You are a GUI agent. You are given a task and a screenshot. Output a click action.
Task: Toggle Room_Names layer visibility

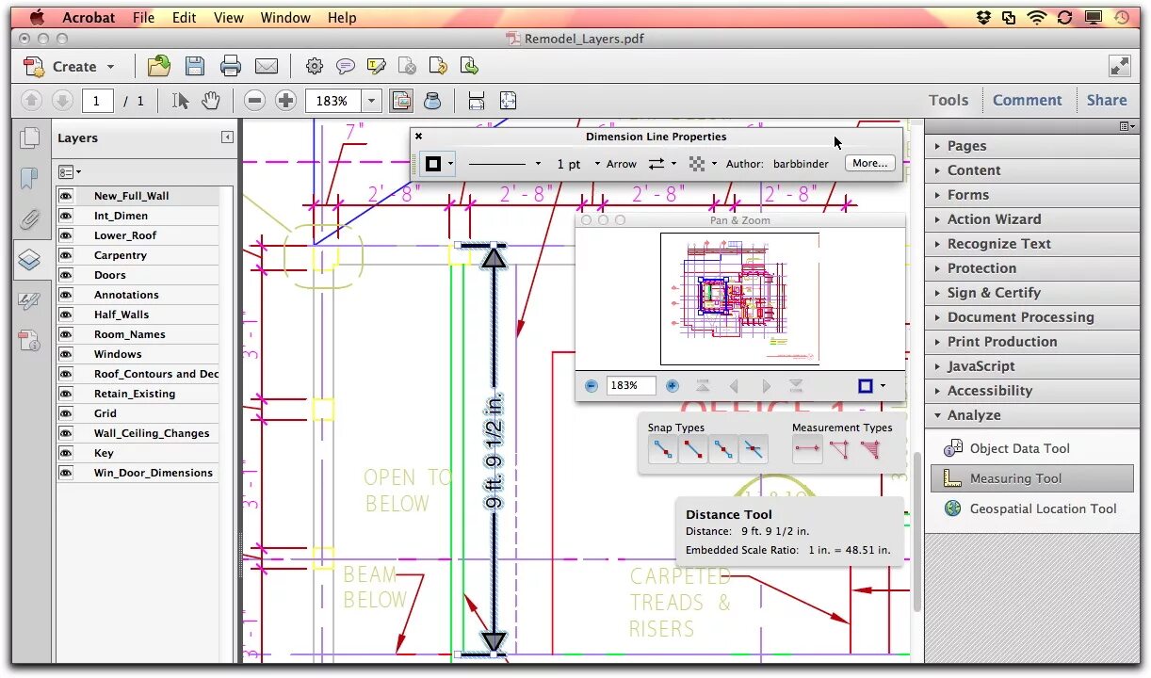click(x=66, y=334)
